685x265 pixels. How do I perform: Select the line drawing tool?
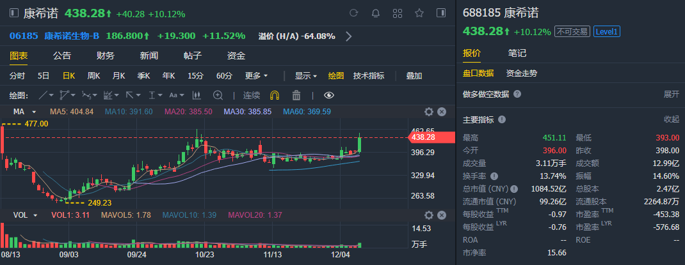pos(44,95)
